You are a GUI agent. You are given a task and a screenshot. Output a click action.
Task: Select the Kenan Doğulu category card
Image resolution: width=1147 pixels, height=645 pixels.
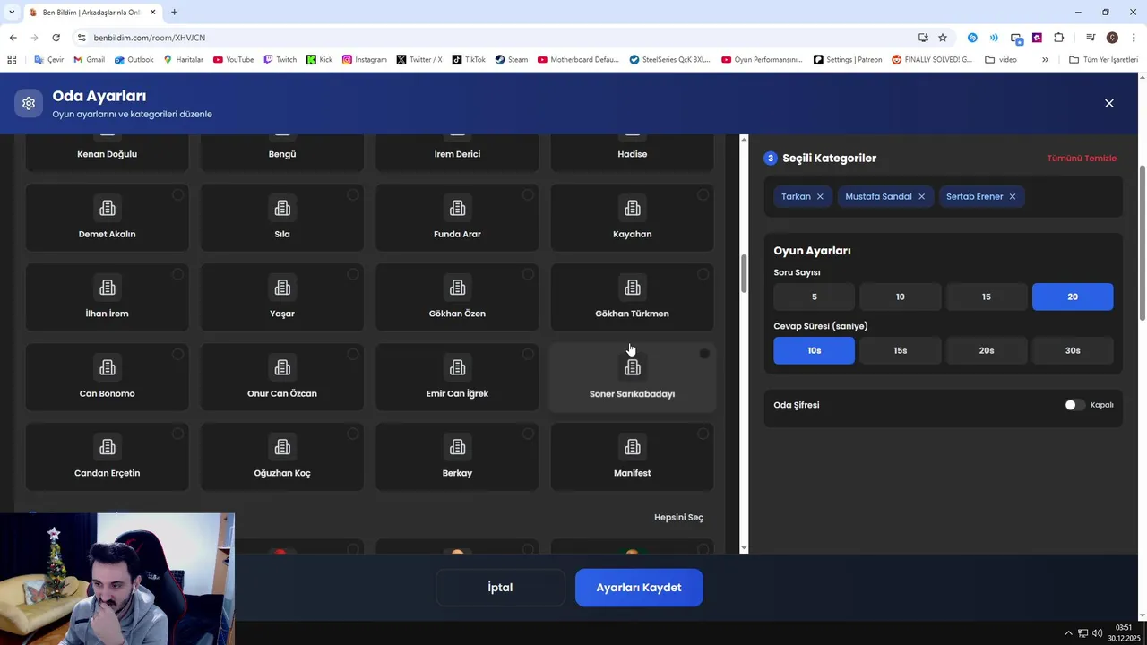coord(108,152)
